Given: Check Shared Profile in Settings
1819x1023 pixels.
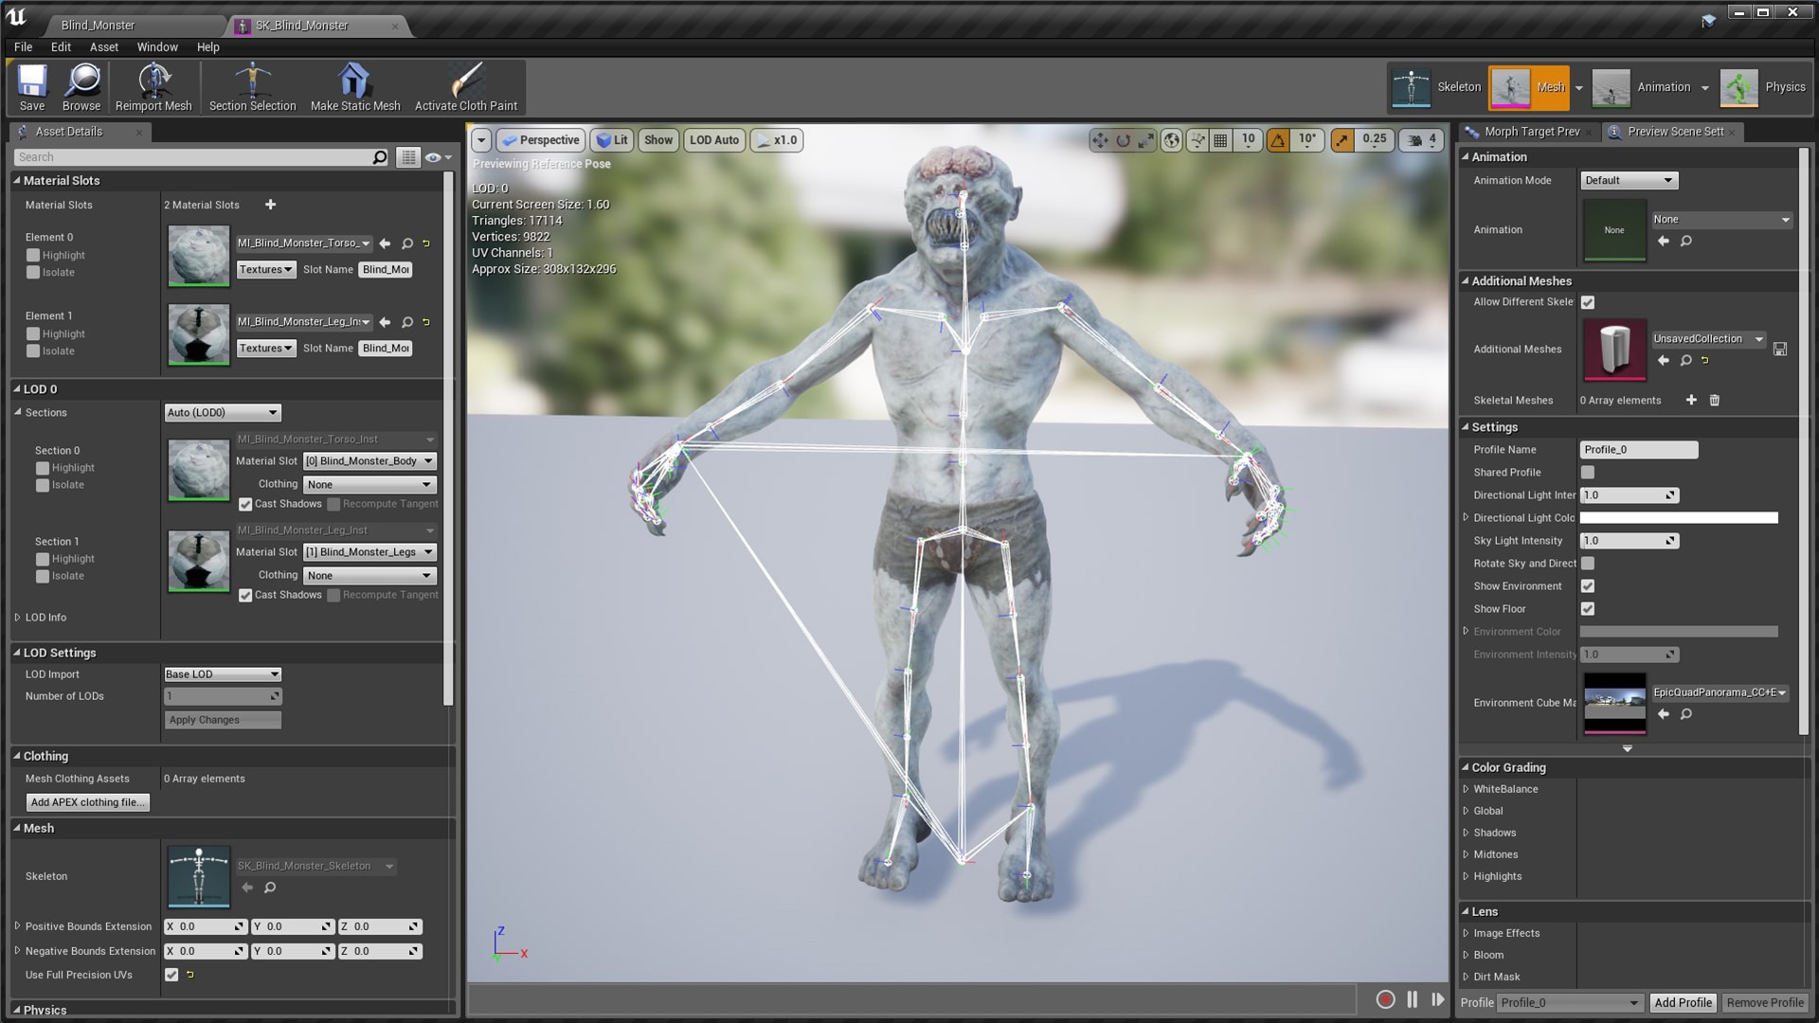Looking at the screenshot, I should 1588,472.
